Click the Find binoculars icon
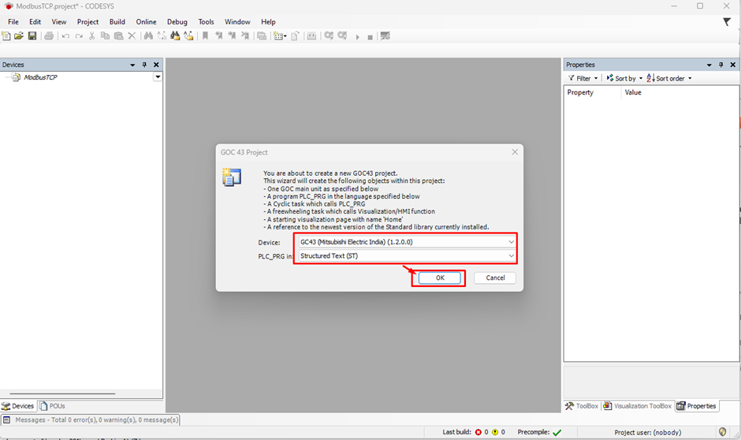 (x=148, y=36)
